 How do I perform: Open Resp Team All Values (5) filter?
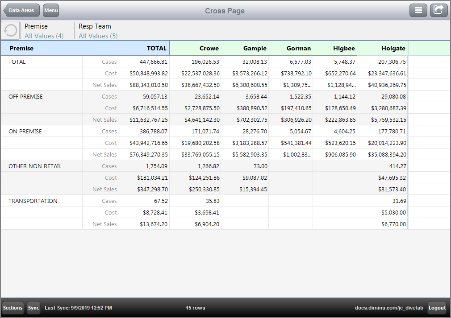(98, 36)
